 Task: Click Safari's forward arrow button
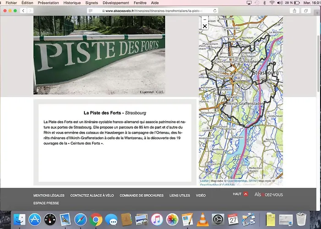(x=30, y=11)
